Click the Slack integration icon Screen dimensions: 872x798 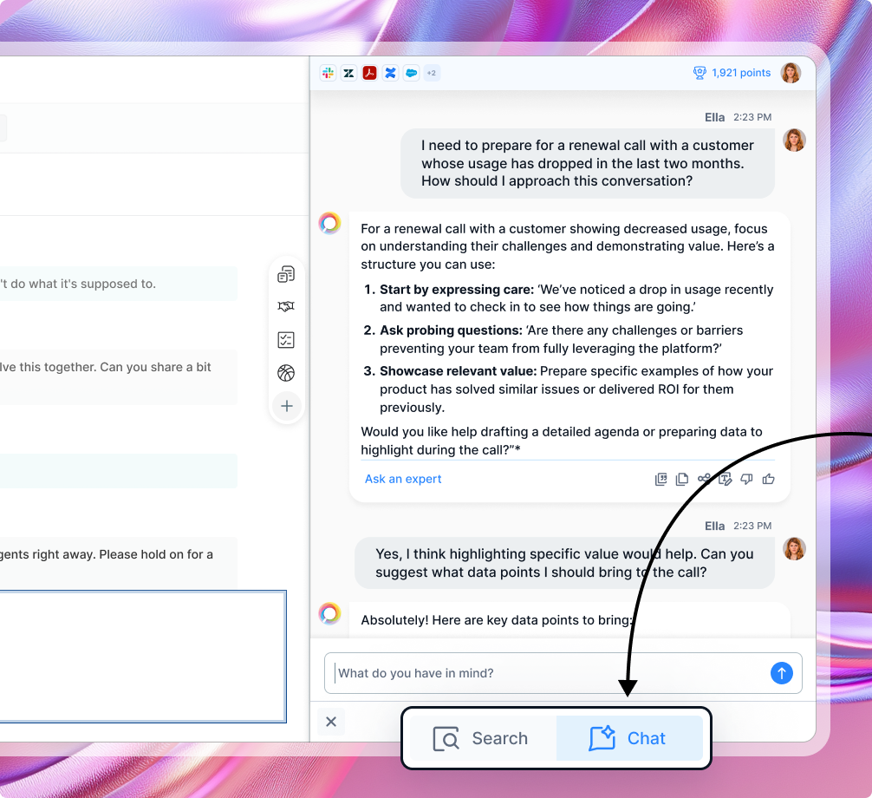pos(328,74)
